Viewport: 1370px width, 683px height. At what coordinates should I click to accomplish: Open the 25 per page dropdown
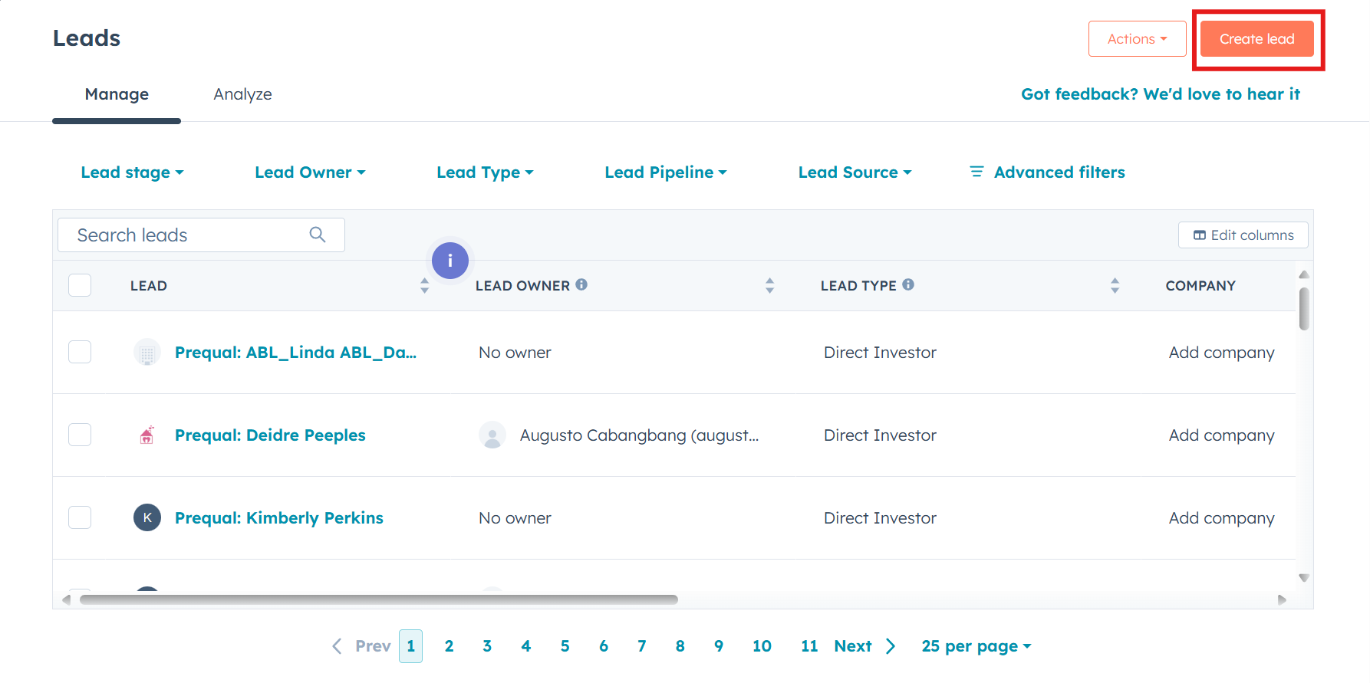[x=976, y=646]
